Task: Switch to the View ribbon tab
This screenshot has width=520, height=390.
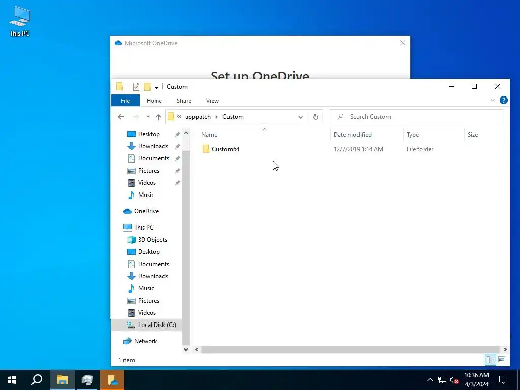Action: click(x=212, y=101)
